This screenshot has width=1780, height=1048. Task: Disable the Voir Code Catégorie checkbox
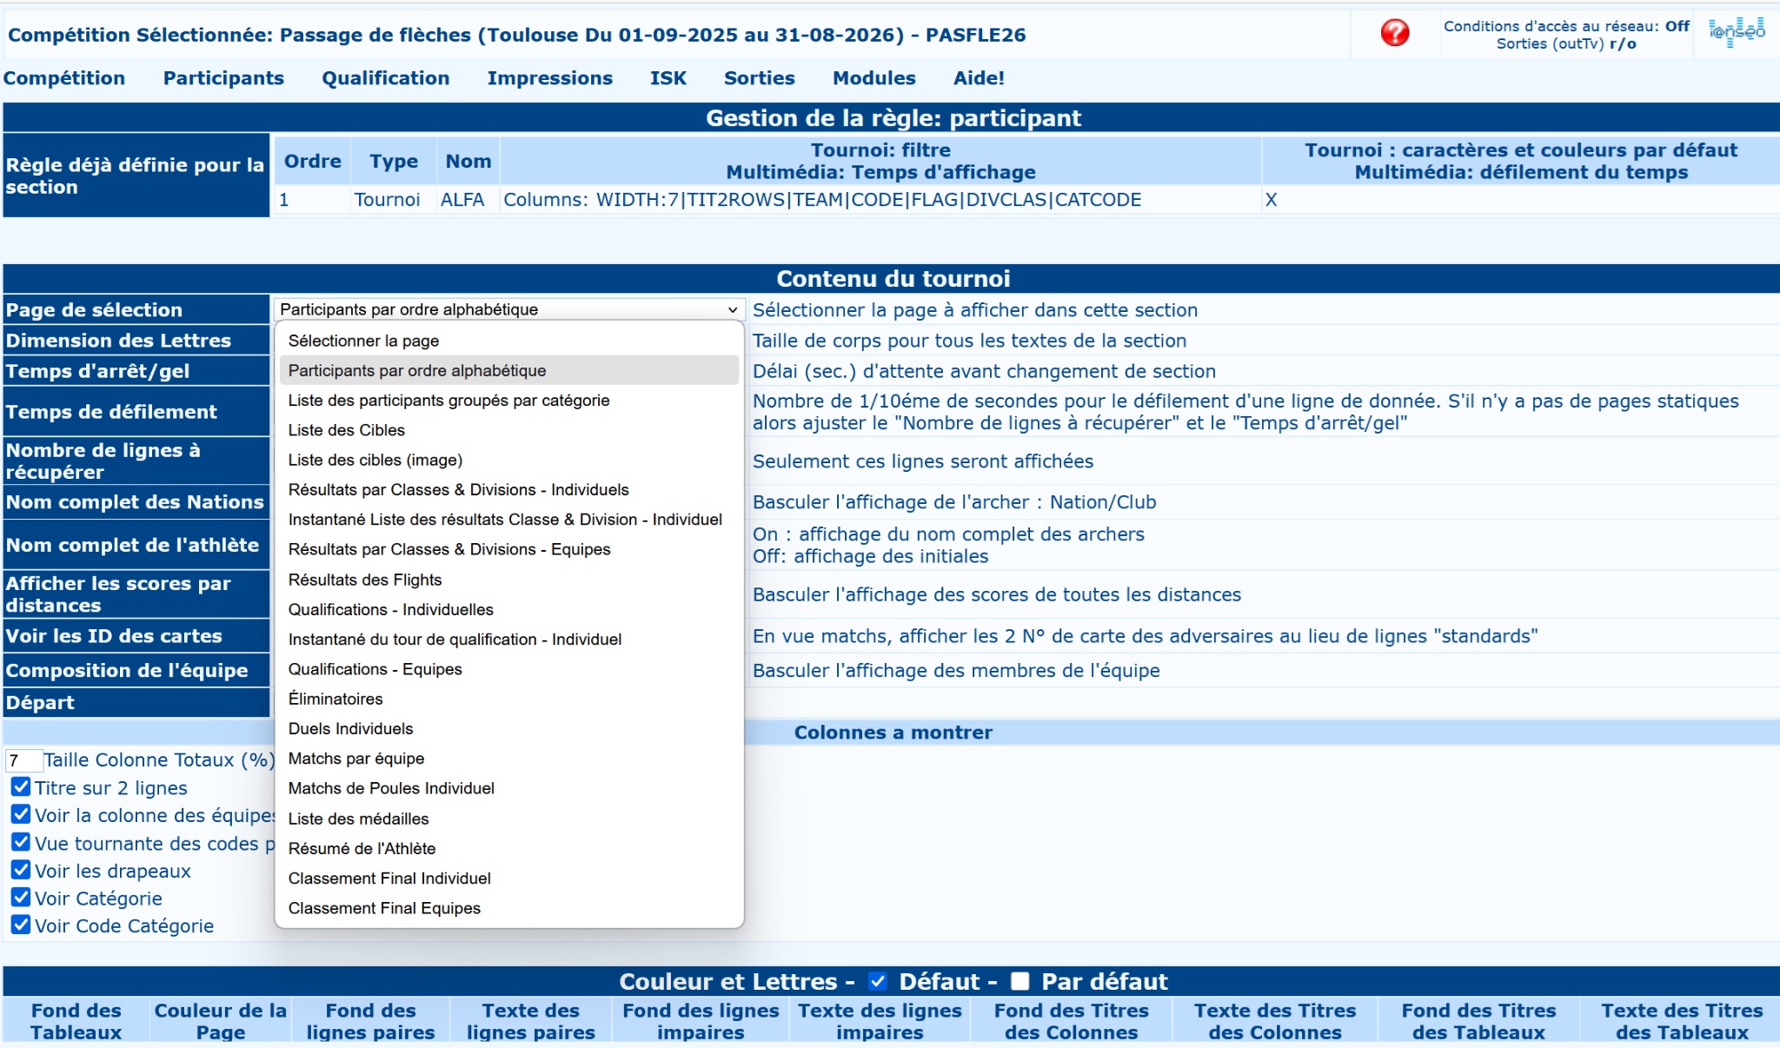coord(21,925)
